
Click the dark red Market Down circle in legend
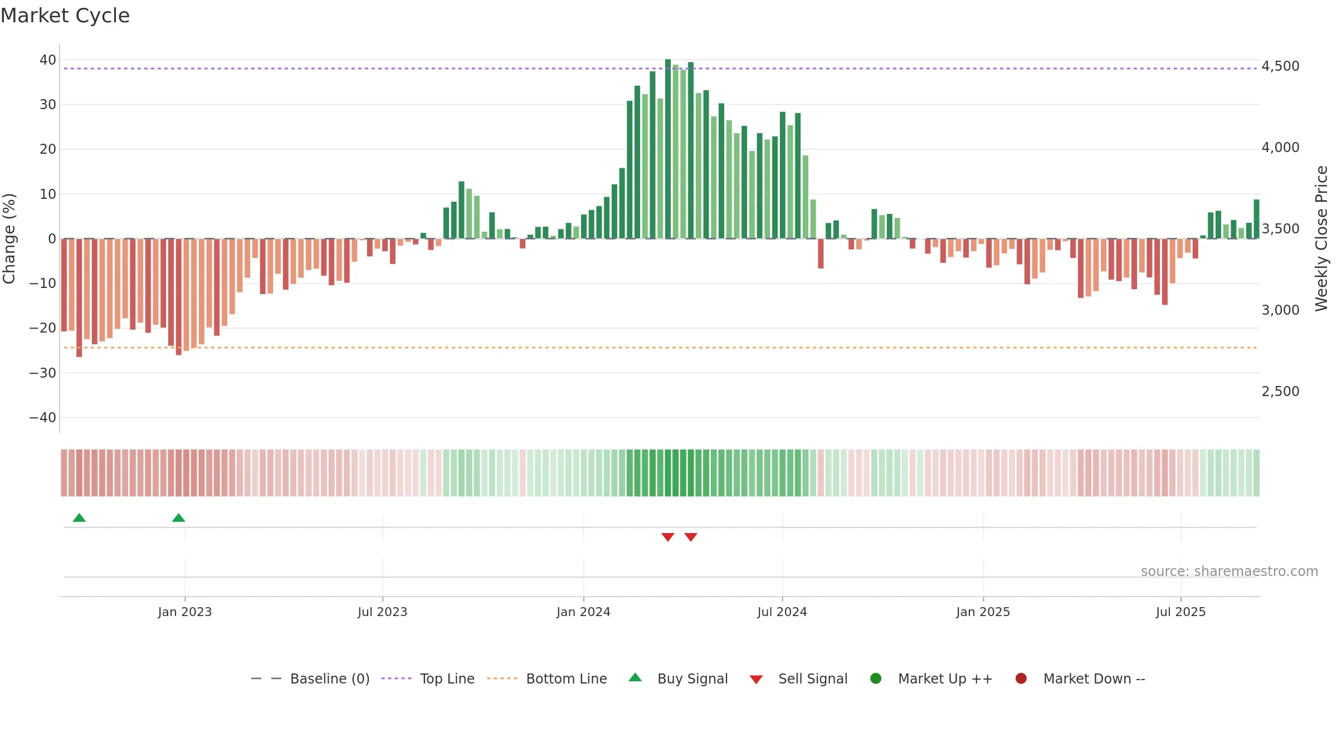1021,678
